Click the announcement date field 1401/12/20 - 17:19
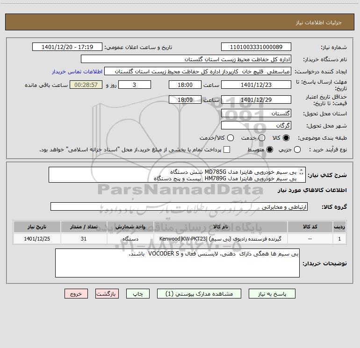Image resolution: width=360 pixels, height=348 pixels. [x=67, y=47]
